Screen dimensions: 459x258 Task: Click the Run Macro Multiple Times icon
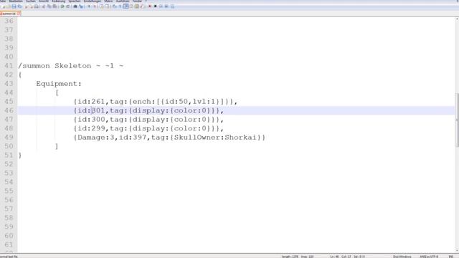166,6
